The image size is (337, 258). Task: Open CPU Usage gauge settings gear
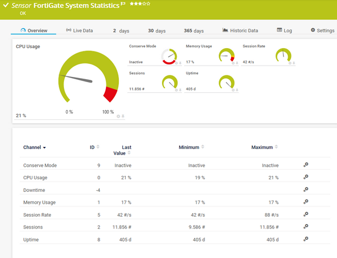[x=118, y=116]
